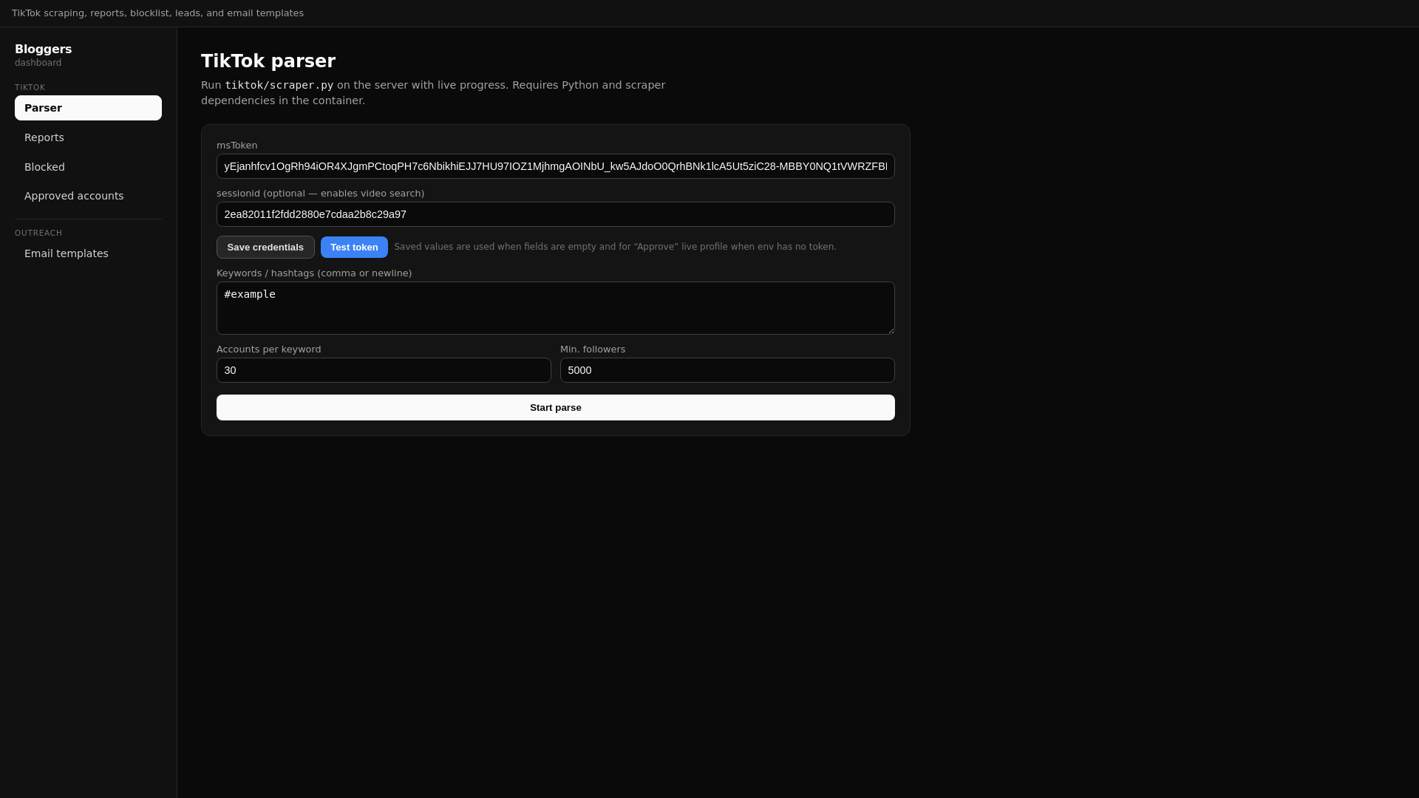Click the Accounts per keyword label
This screenshot has width=1419, height=798.
click(x=269, y=349)
